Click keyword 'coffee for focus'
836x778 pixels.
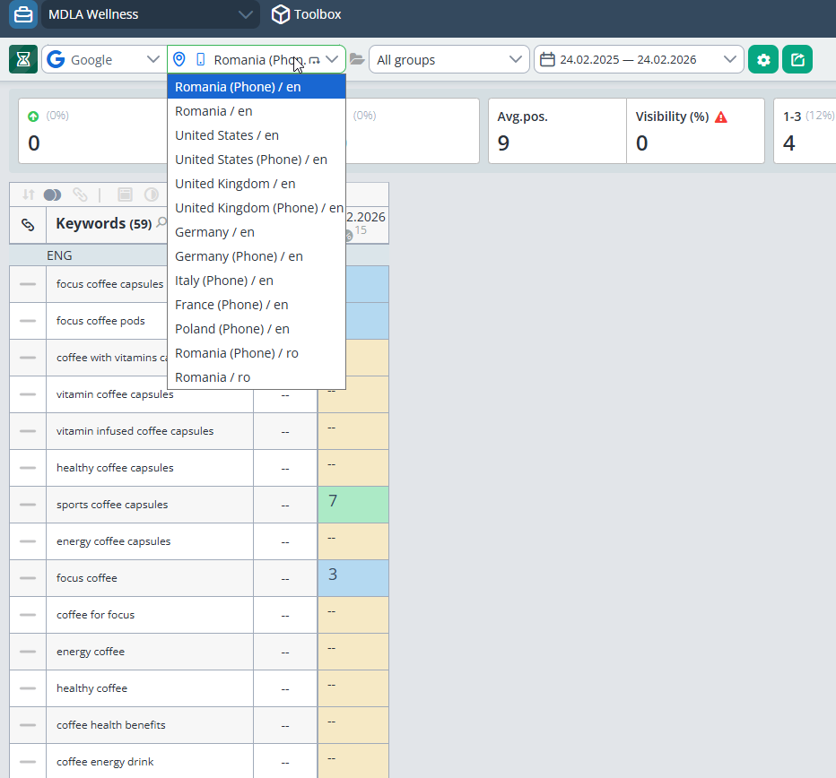click(95, 615)
